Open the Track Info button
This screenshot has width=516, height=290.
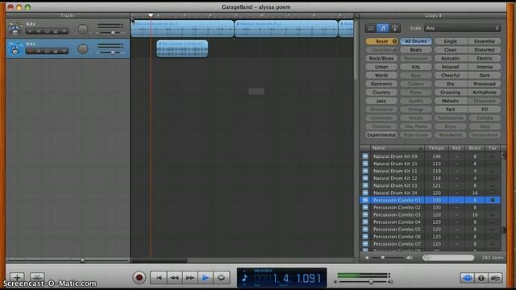pyautogui.click(x=481, y=278)
